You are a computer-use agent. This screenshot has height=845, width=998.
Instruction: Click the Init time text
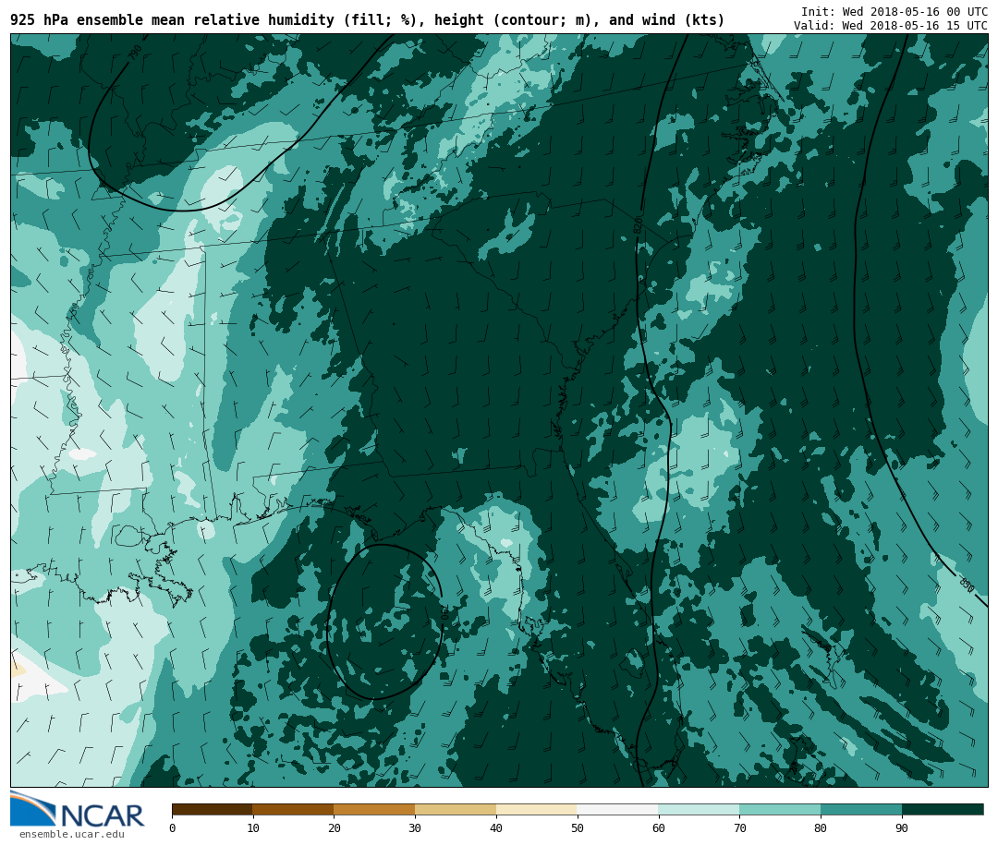[894, 12]
